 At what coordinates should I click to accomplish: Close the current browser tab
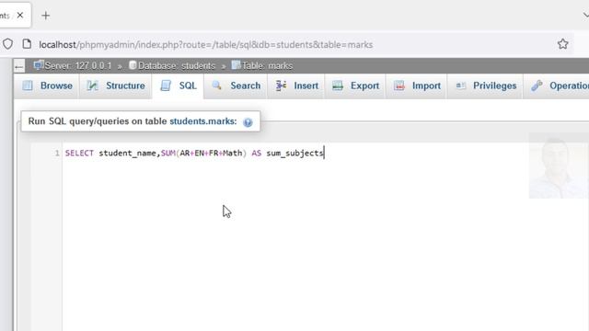click(20, 16)
